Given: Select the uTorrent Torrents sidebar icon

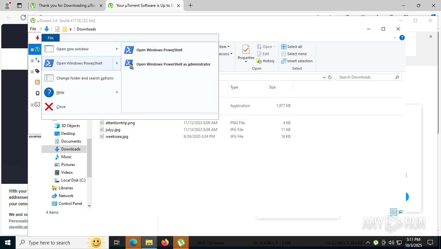Looking at the screenshot, I should tap(37, 50).
